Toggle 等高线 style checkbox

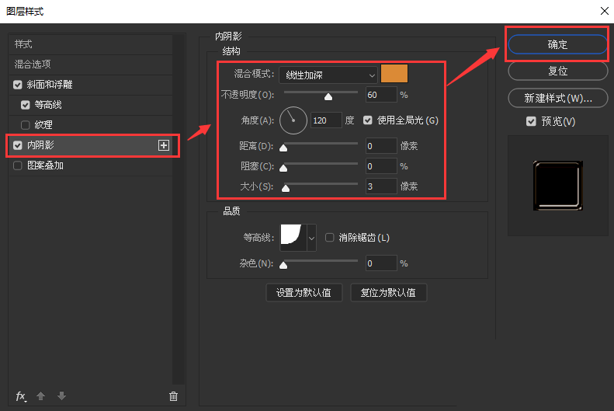pyautogui.click(x=26, y=105)
